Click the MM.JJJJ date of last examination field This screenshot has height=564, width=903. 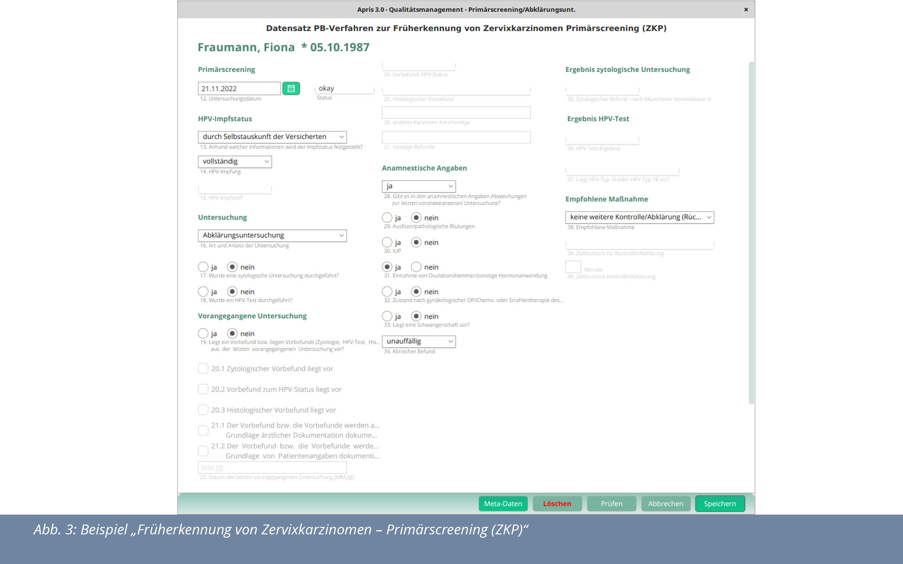[272, 468]
